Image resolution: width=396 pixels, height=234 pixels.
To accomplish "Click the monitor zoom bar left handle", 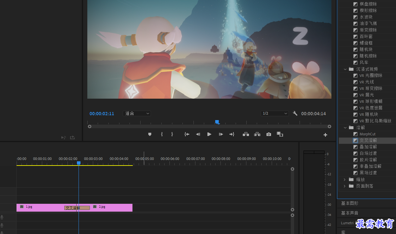I will pyautogui.click(x=90, y=127).
